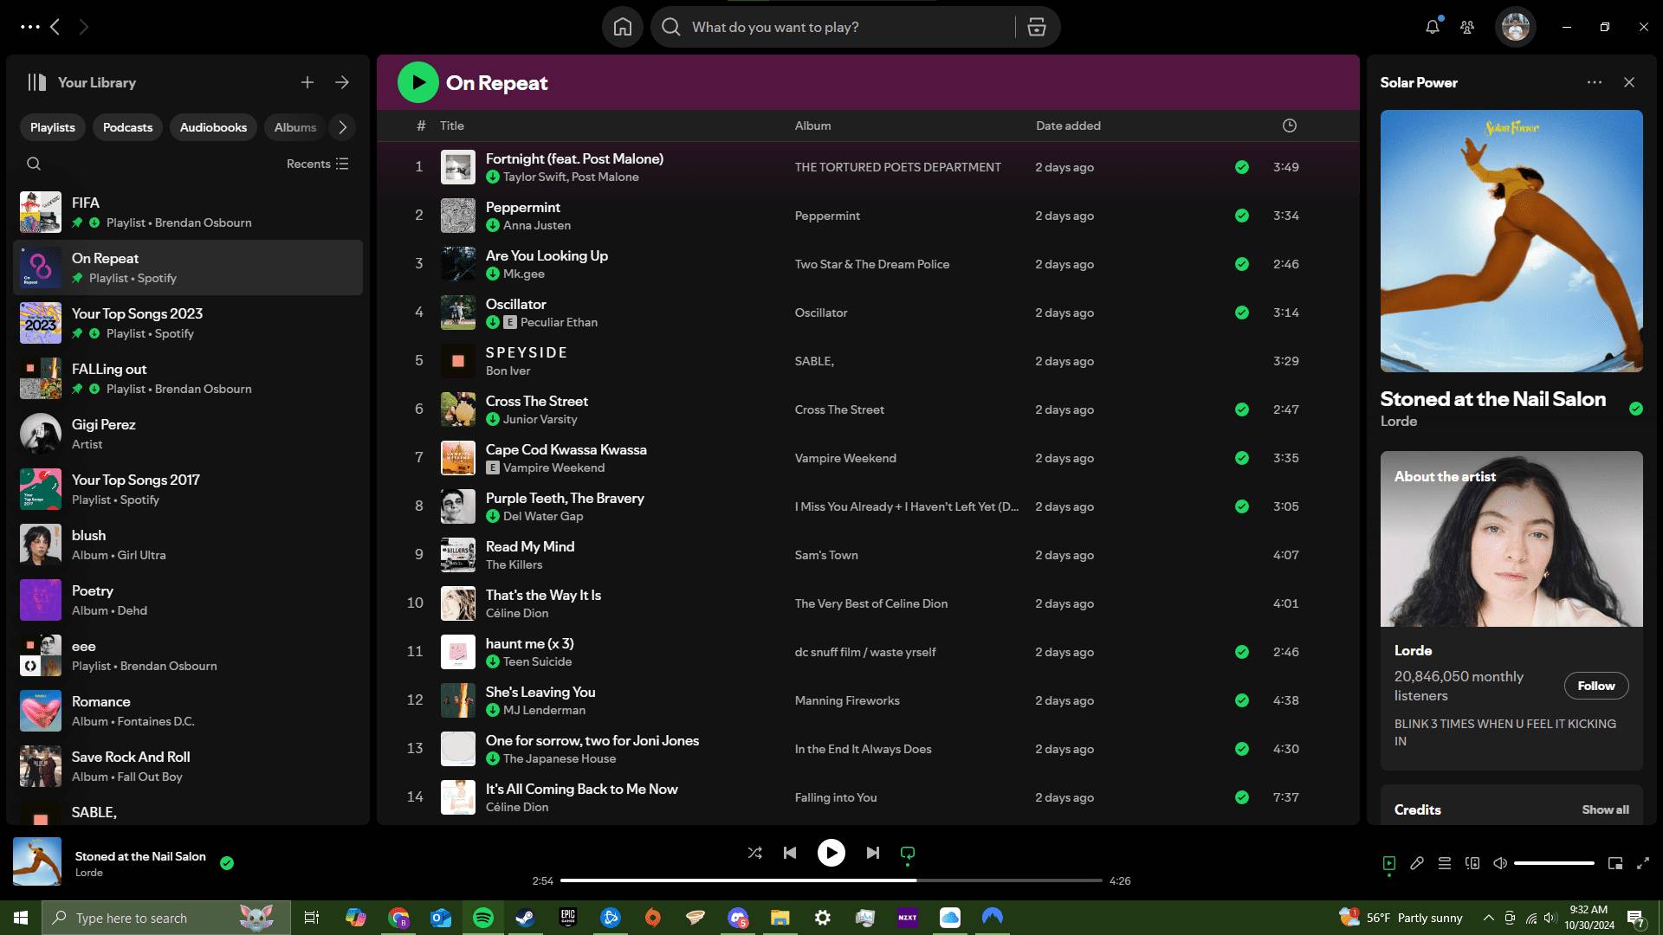Viewport: 1663px width, 935px height.
Task: Toggle saved checkmark beside Stoned at the Nail Salon title
Action: click(1636, 409)
